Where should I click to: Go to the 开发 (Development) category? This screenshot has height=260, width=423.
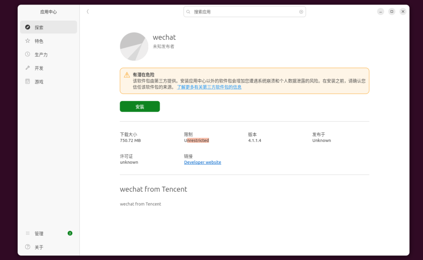coord(49,68)
